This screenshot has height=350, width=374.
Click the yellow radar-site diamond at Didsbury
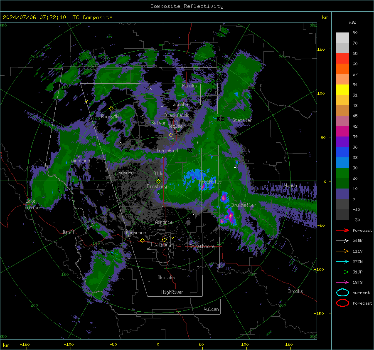158,181
